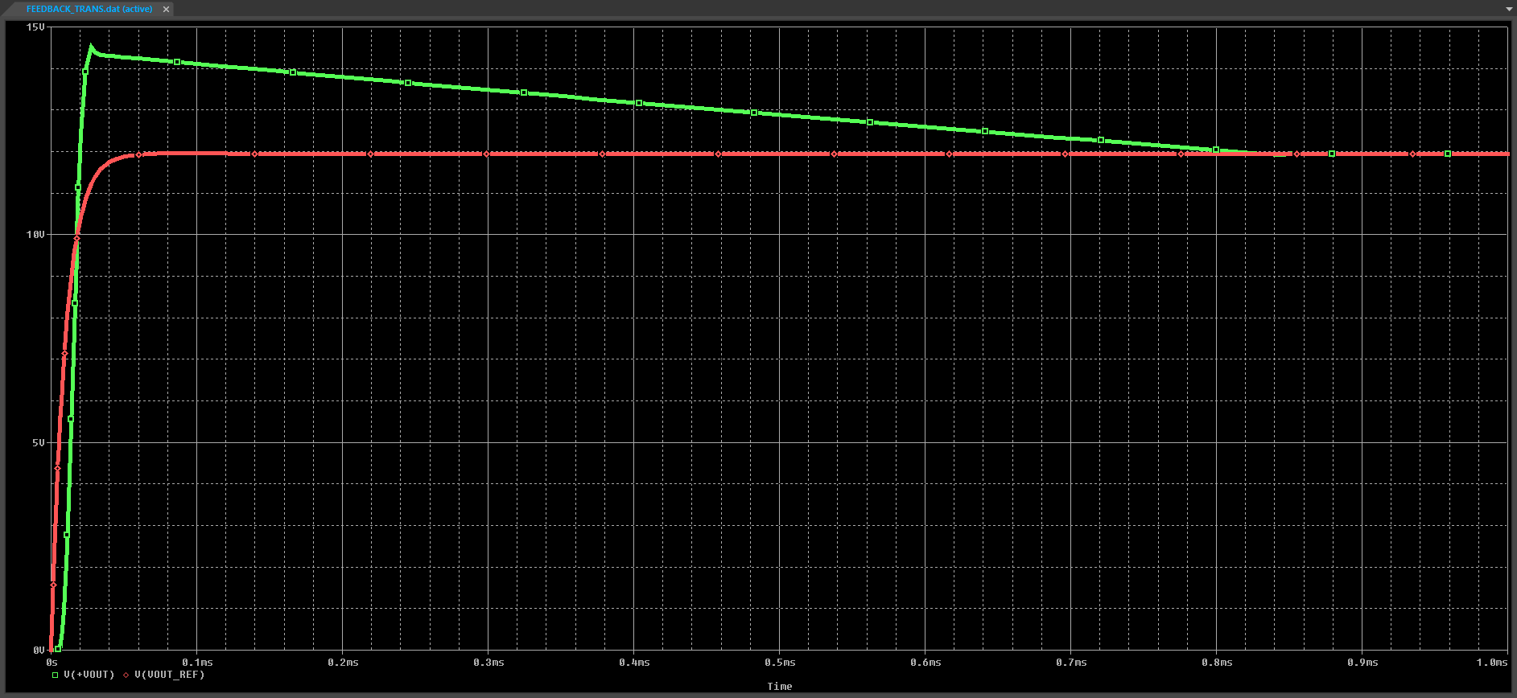
Task: Click the green trace peak near 14.5V
Action: (x=91, y=47)
